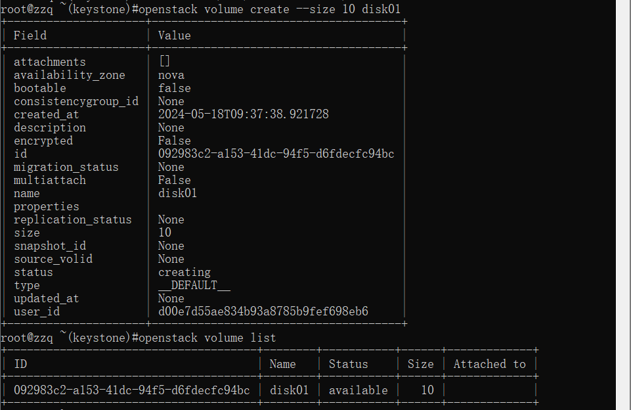Screen dimensions: 631x410
Task: Click the Value column header
Action: 175,35
